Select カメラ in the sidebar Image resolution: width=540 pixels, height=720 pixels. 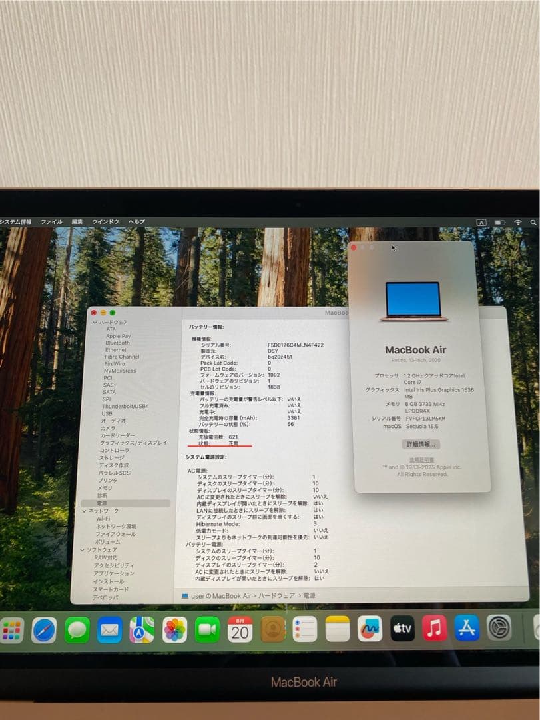click(x=108, y=428)
